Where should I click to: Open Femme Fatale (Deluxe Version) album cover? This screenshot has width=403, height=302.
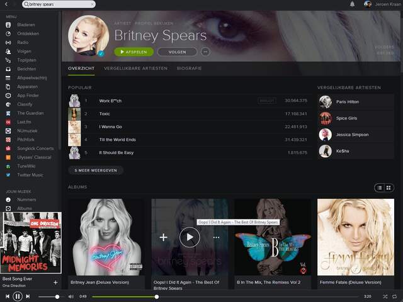point(356,237)
